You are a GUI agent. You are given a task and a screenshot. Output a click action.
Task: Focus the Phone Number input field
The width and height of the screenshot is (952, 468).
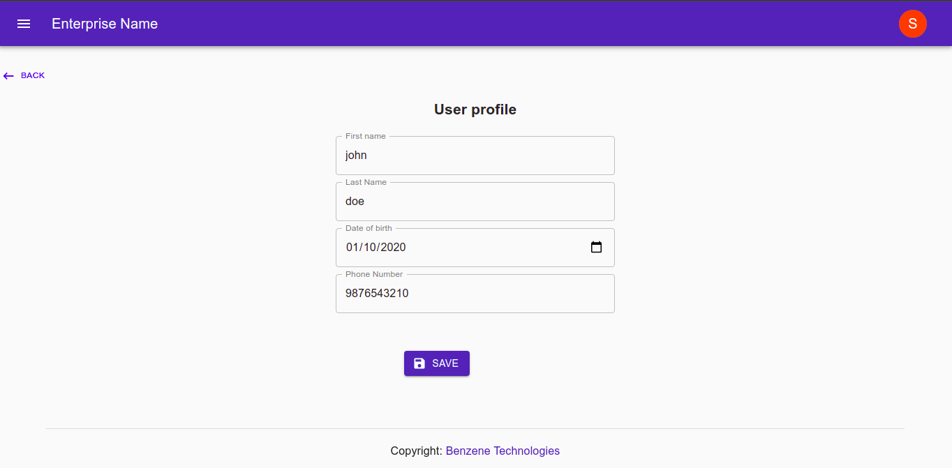[475, 294]
